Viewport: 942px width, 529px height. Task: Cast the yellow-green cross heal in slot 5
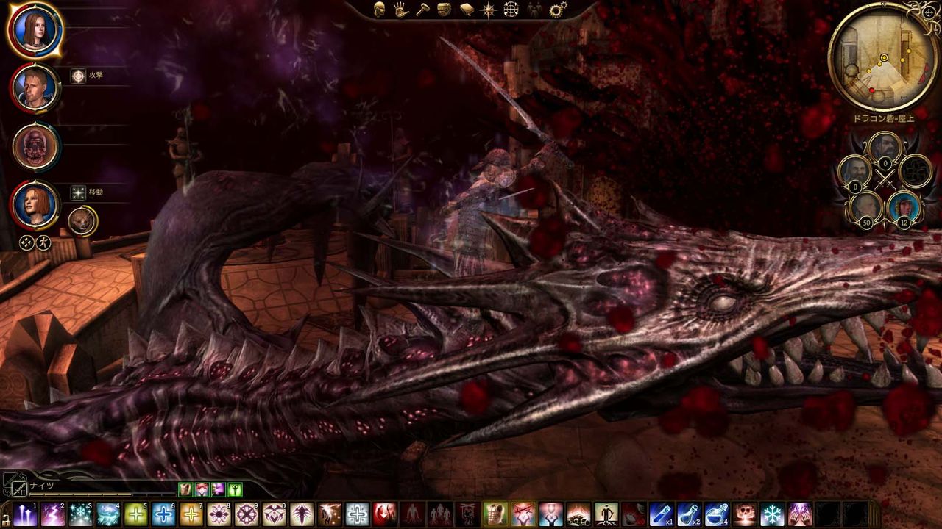point(136,514)
